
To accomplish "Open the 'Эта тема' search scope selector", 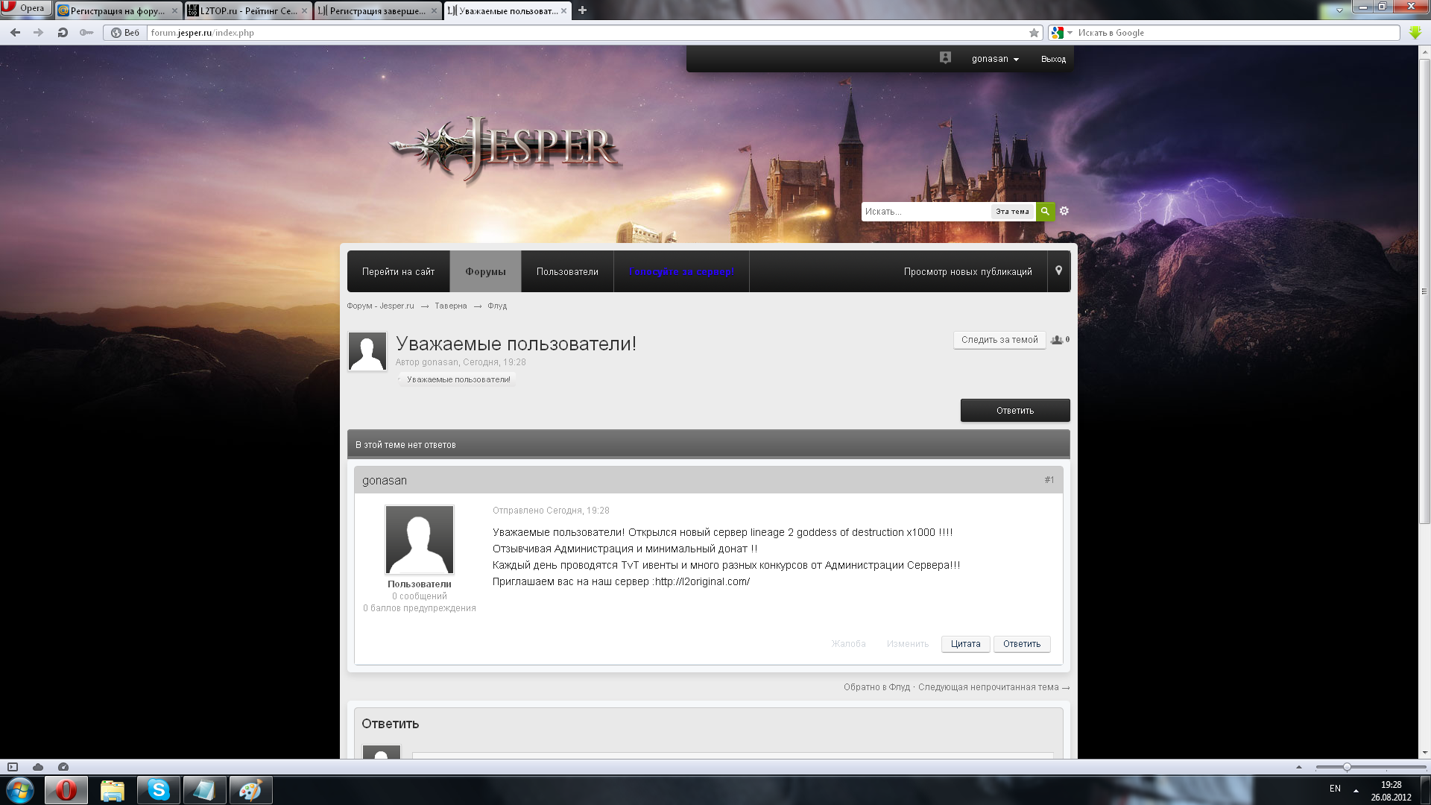I will point(1012,212).
